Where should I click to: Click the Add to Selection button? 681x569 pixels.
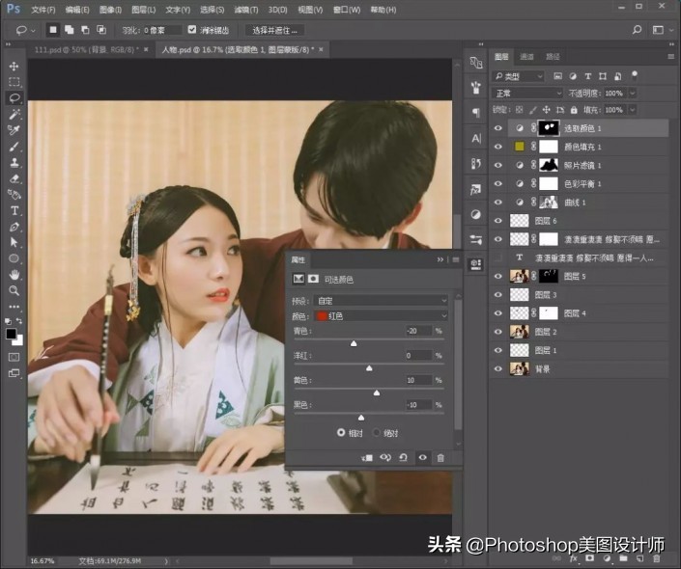[69, 30]
